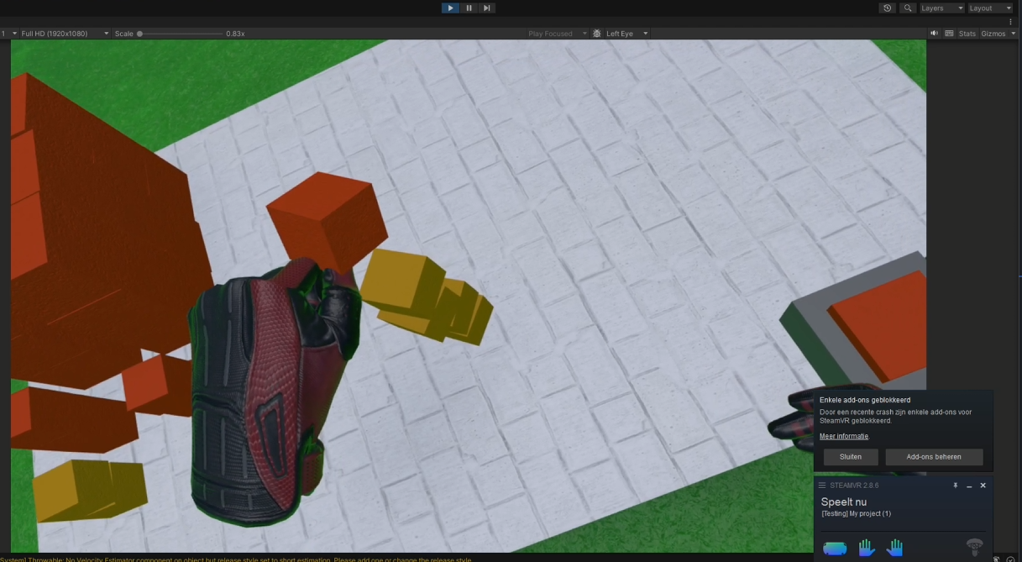The image size is (1022, 562).
Task: Open the SteamVR hamburger menu
Action: (x=820, y=486)
